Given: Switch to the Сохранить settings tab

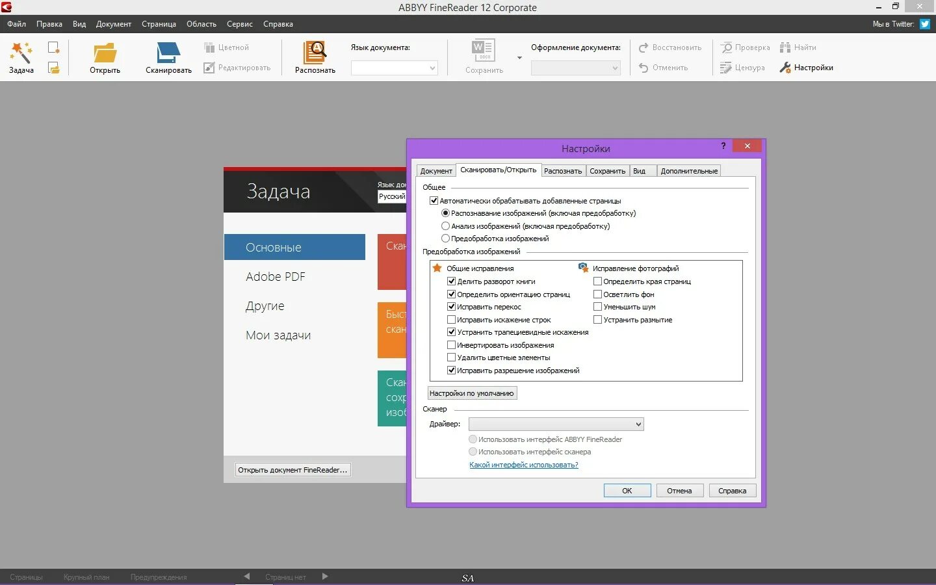Looking at the screenshot, I should [x=608, y=171].
